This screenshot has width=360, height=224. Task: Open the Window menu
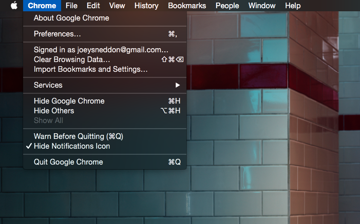tap(262, 6)
